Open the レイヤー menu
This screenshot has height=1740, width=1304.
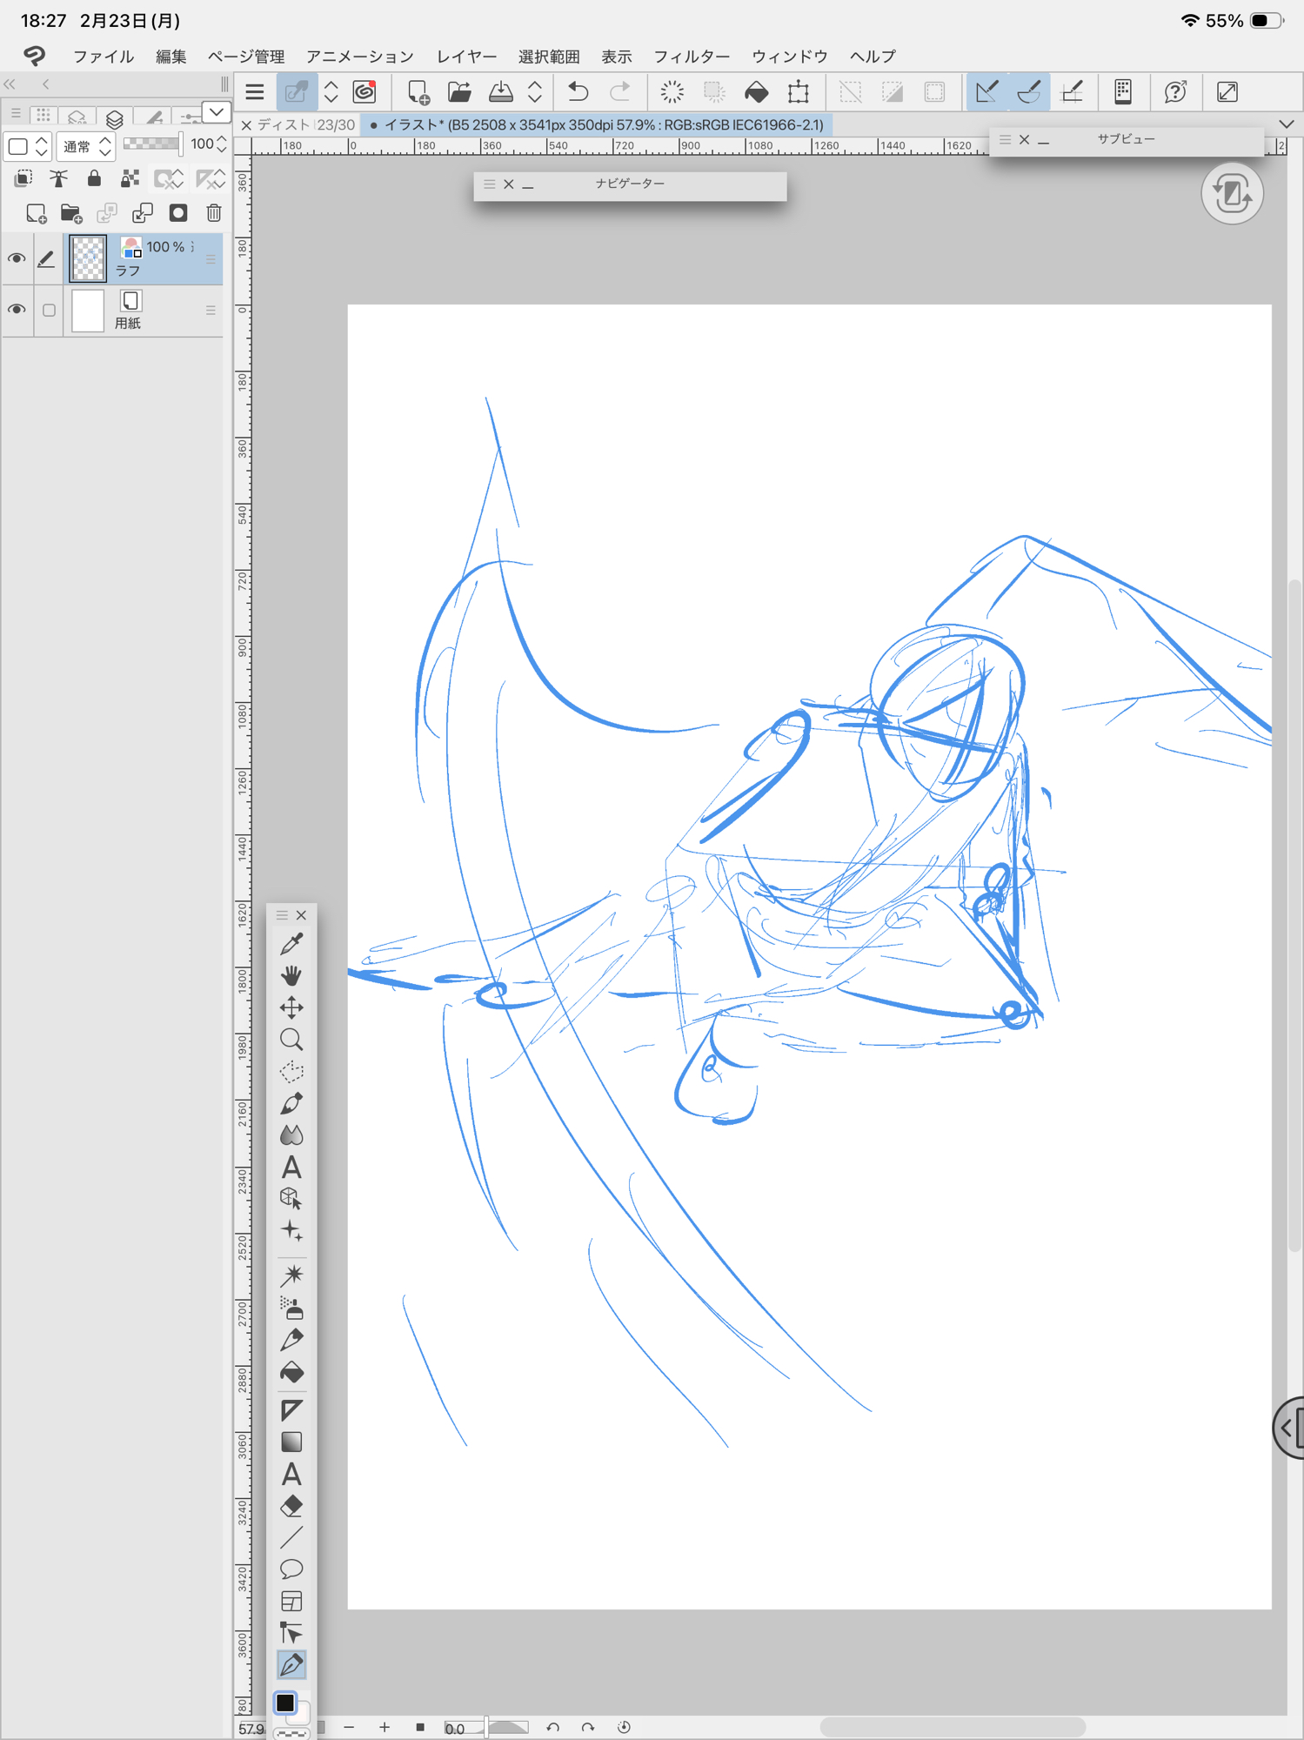pos(466,57)
